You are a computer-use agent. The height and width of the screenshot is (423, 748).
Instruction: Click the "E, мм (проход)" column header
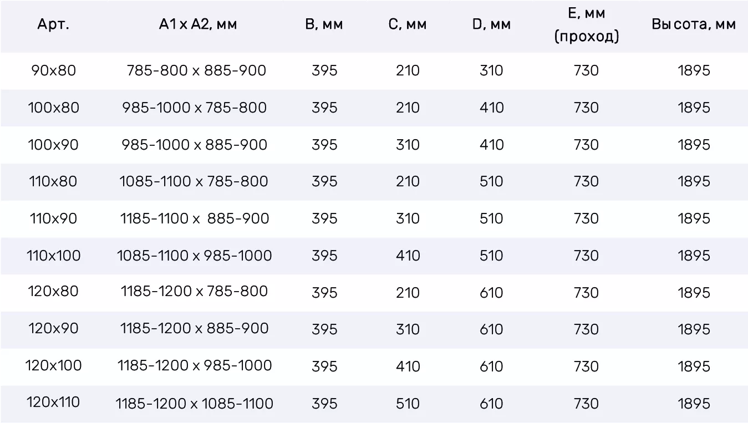tap(586, 25)
